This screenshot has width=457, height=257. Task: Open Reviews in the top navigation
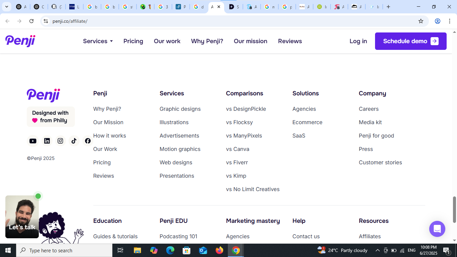290,41
